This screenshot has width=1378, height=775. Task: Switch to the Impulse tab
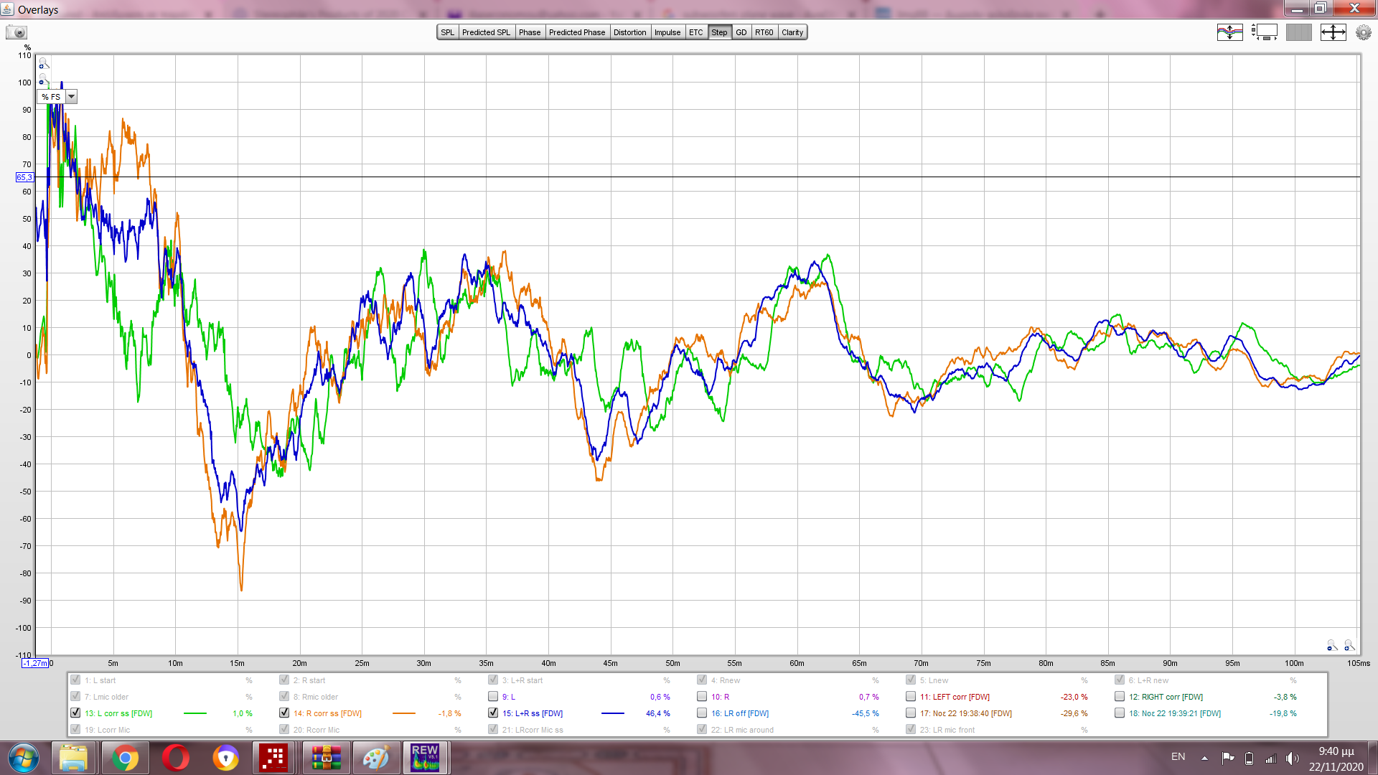pos(667,32)
